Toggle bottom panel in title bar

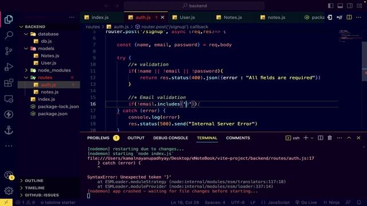(x=340, y=6)
